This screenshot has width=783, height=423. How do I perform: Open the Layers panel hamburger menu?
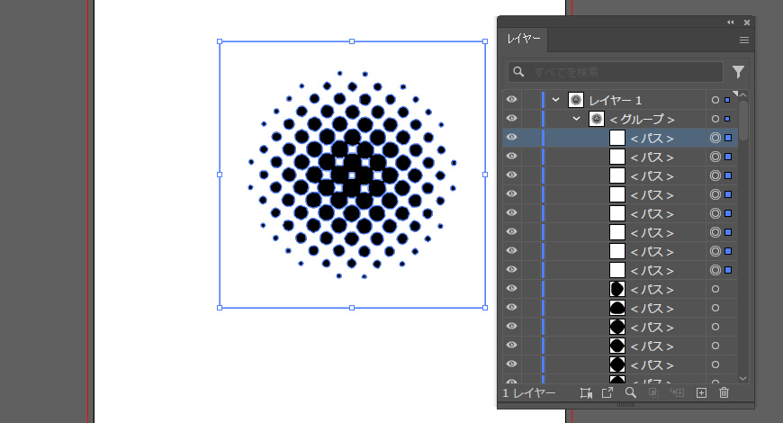click(744, 40)
